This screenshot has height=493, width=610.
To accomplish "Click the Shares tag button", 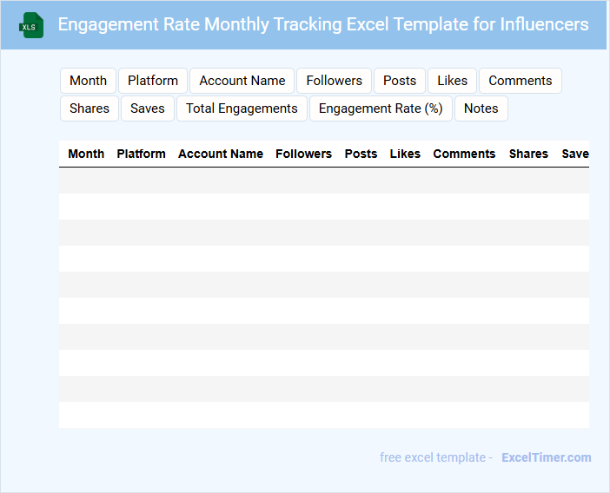I will click(90, 108).
